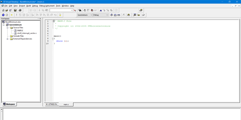Click the main() code line

[57, 36]
